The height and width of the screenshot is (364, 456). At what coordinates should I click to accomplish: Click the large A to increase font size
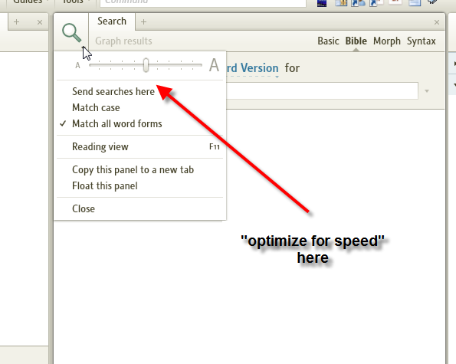[x=214, y=65]
